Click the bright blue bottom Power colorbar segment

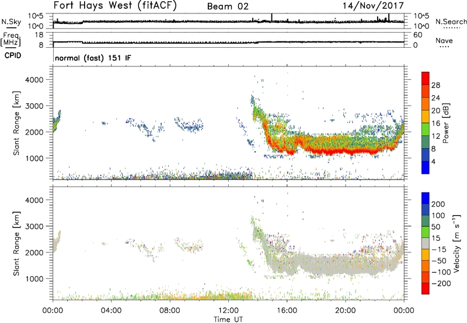click(x=426, y=167)
